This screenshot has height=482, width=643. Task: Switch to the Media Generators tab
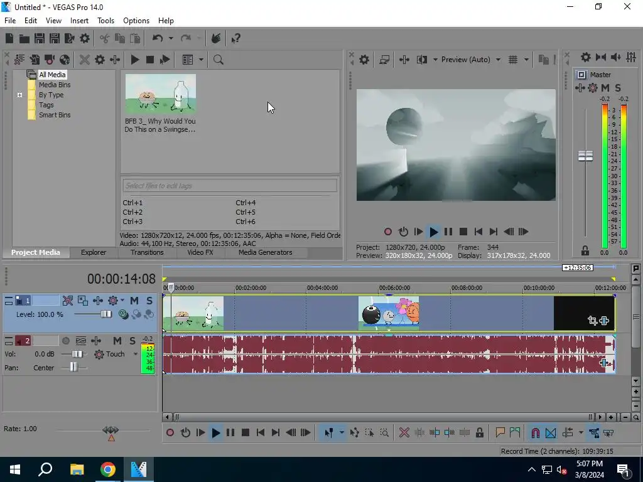click(266, 252)
